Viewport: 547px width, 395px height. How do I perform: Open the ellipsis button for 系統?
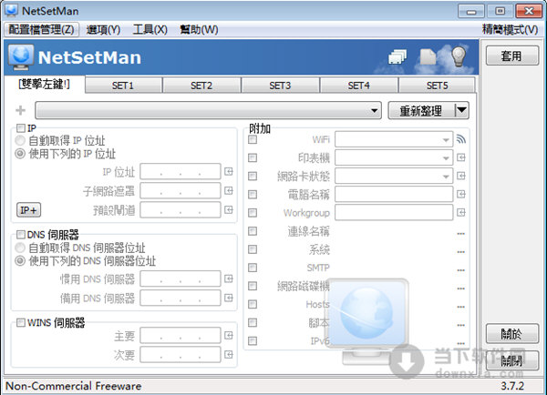[x=460, y=251]
